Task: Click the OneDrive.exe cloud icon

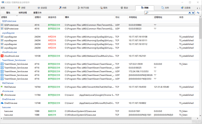Action: pyautogui.click(x=2, y=103)
